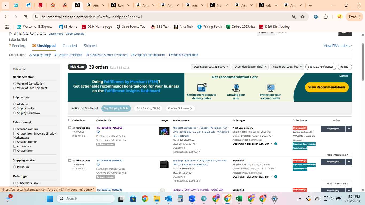Open Order date (descending) sort dropdown
The width and height of the screenshot is (365, 205).
point(250,67)
